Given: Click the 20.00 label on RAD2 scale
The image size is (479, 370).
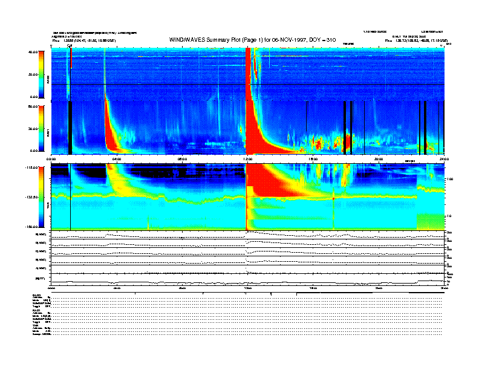Looking at the screenshot, I should pyautogui.click(x=33, y=74).
